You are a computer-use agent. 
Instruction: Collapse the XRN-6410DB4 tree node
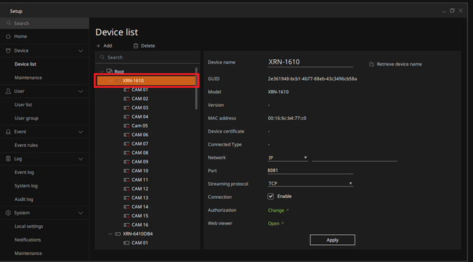(x=110, y=234)
